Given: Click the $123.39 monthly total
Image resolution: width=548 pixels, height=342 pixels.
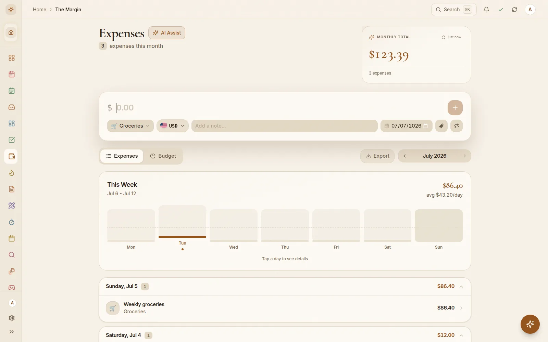Looking at the screenshot, I should [389, 55].
